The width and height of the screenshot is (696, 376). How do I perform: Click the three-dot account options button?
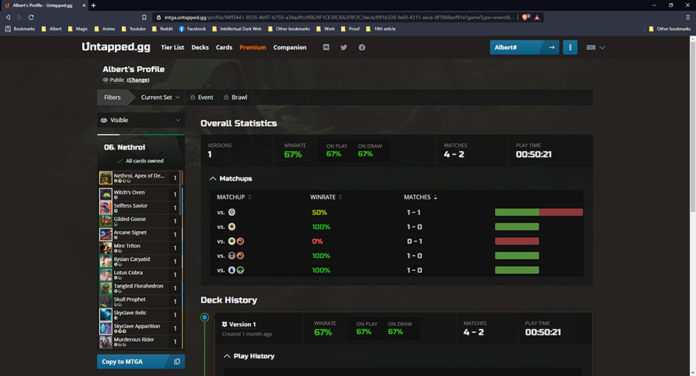point(570,47)
